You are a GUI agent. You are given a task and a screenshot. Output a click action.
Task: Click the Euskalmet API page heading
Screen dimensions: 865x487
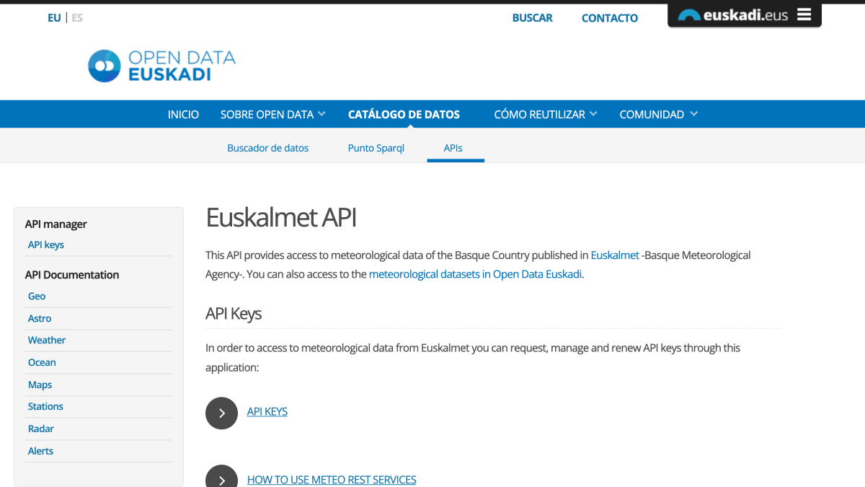(x=281, y=217)
